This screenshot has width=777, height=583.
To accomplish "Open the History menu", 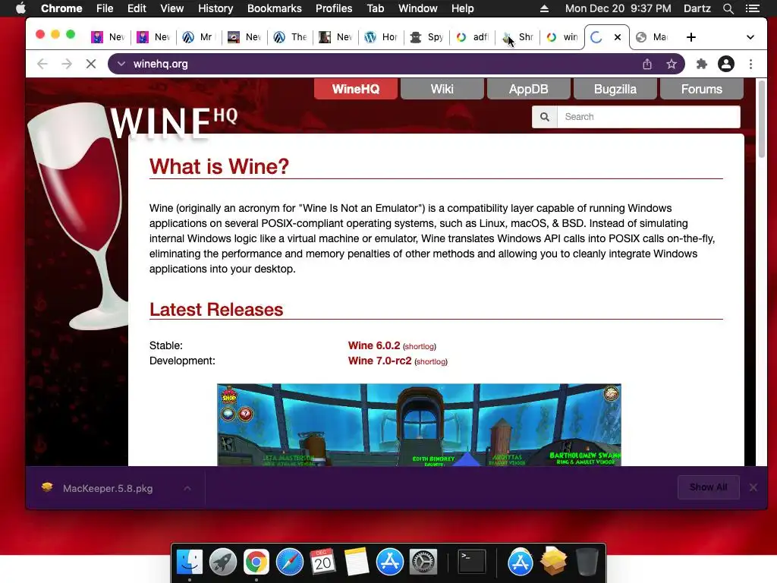I will click(215, 8).
